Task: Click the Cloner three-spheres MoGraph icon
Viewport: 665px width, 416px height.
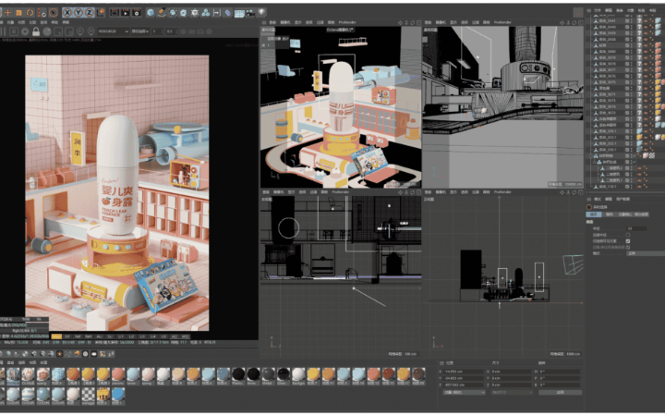Action: 206,13
